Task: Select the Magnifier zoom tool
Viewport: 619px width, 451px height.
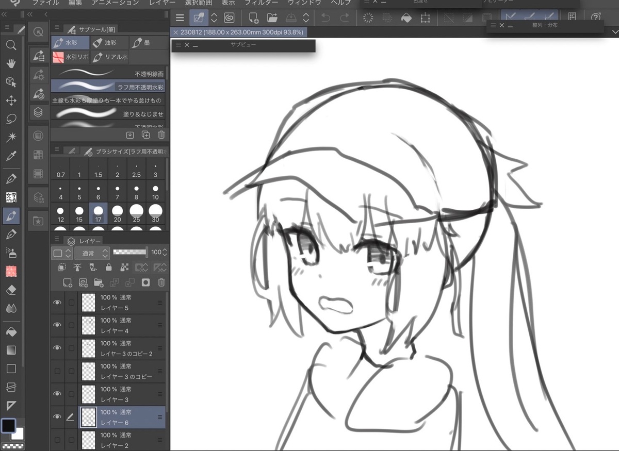Action: (x=11, y=45)
